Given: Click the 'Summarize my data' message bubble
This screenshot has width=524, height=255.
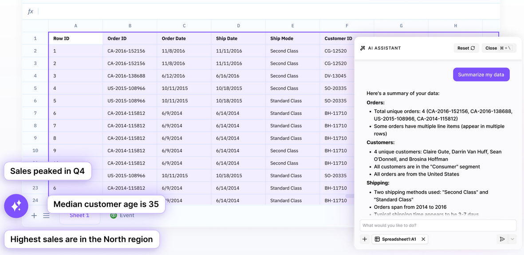Looking at the screenshot, I should [x=481, y=75].
